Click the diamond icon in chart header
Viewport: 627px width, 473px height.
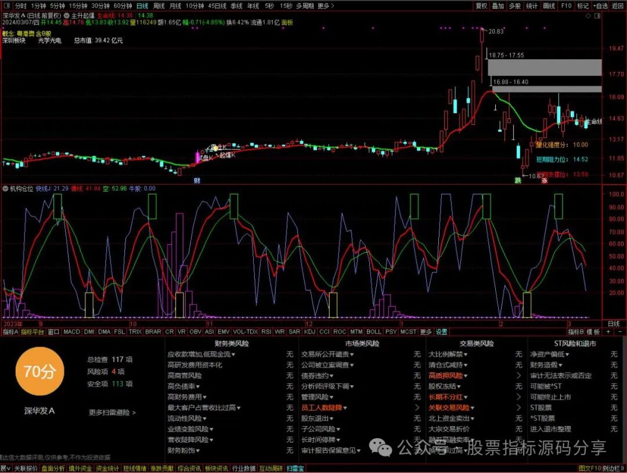pyautogui.click(x=588, y=16)
